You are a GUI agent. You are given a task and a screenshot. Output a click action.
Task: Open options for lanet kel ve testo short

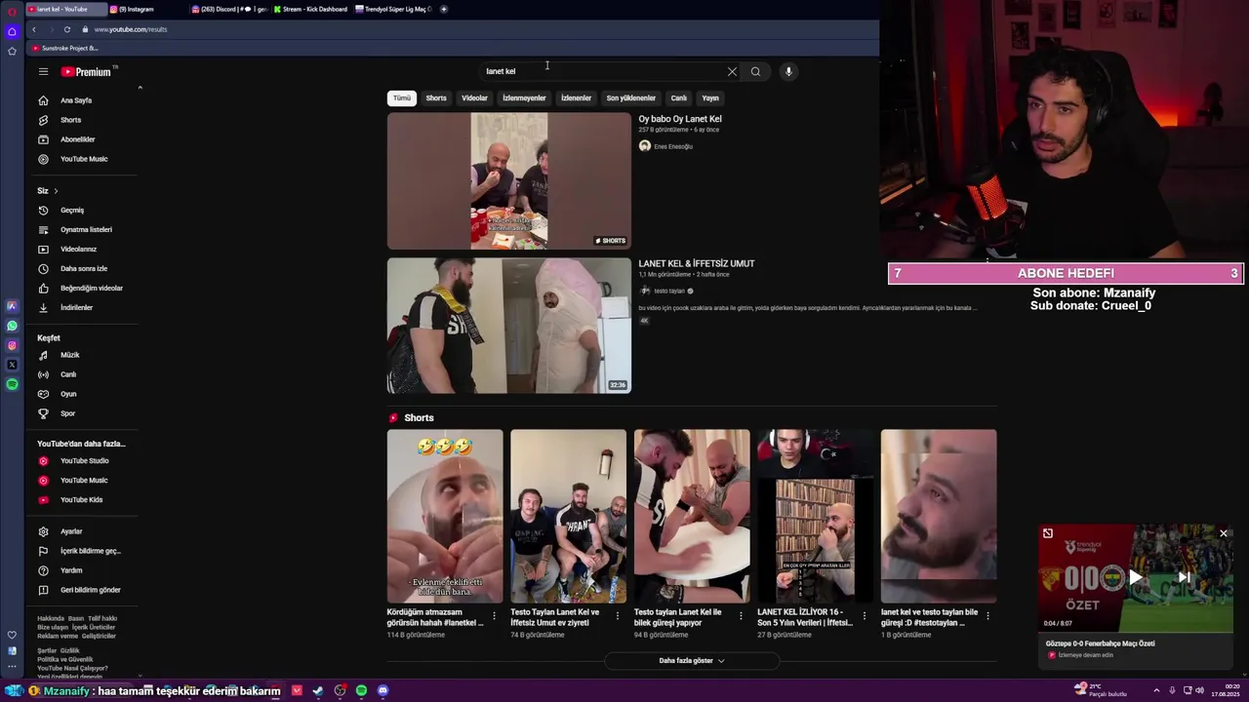click(x=987, y=615)
